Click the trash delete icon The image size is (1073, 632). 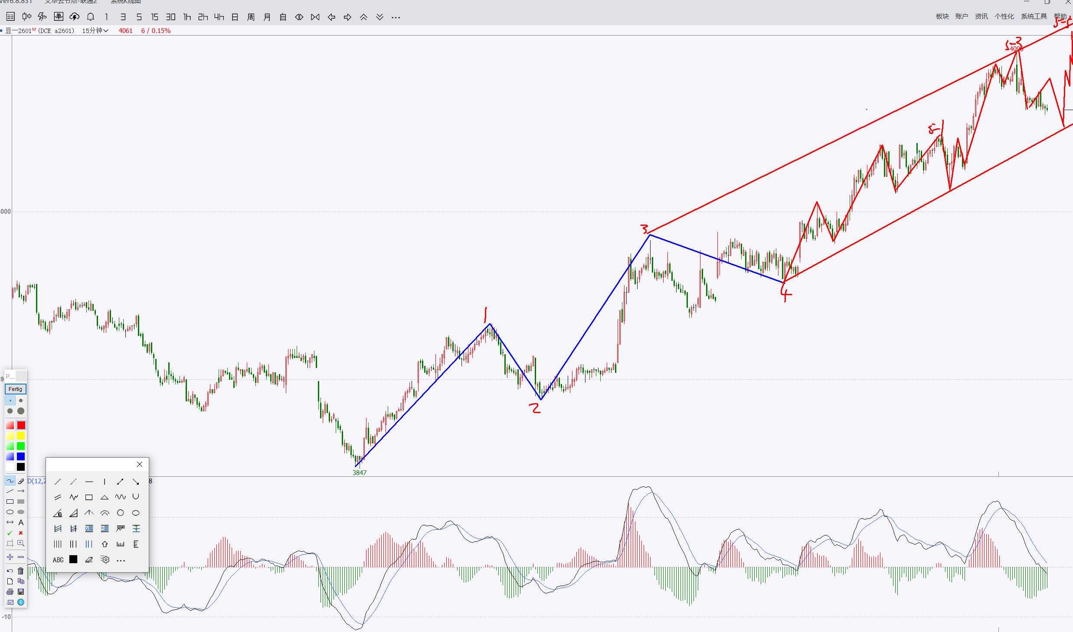tap(21, 571)
